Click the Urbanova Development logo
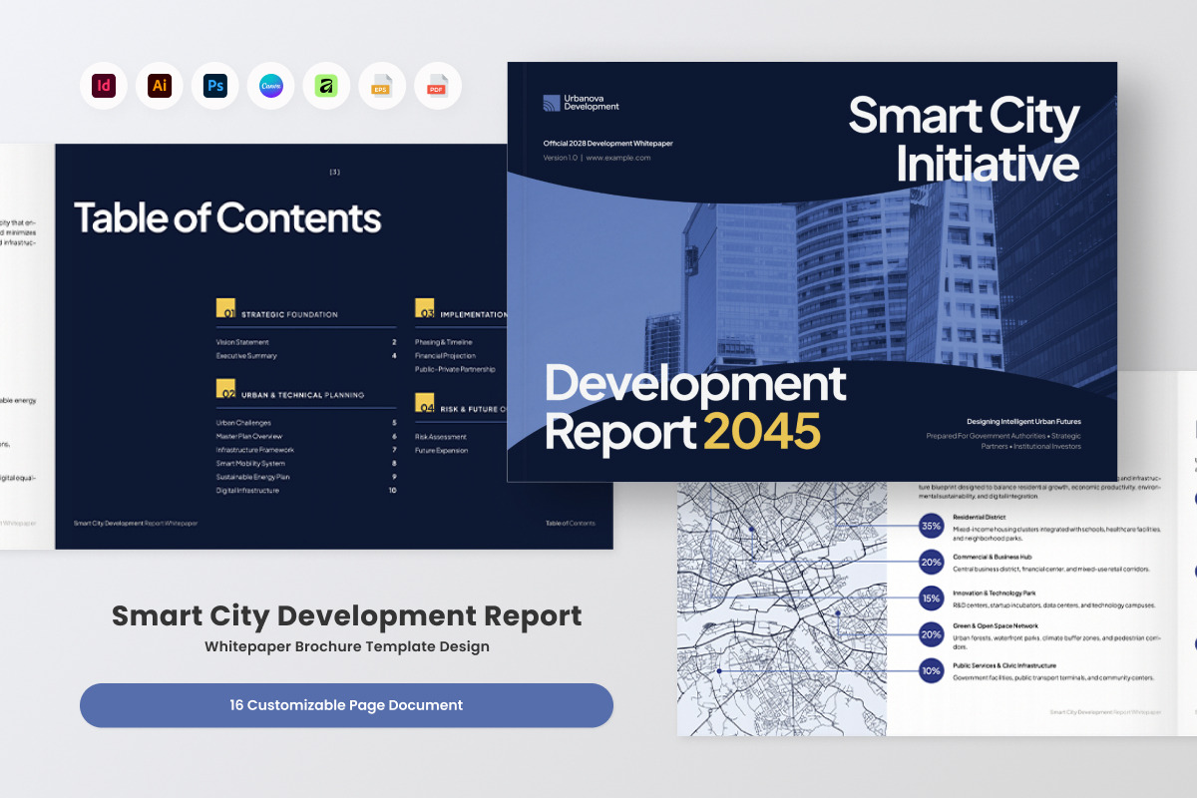 582,102
